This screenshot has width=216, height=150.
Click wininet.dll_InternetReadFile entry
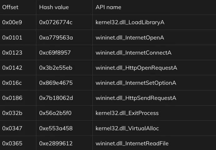132,143
